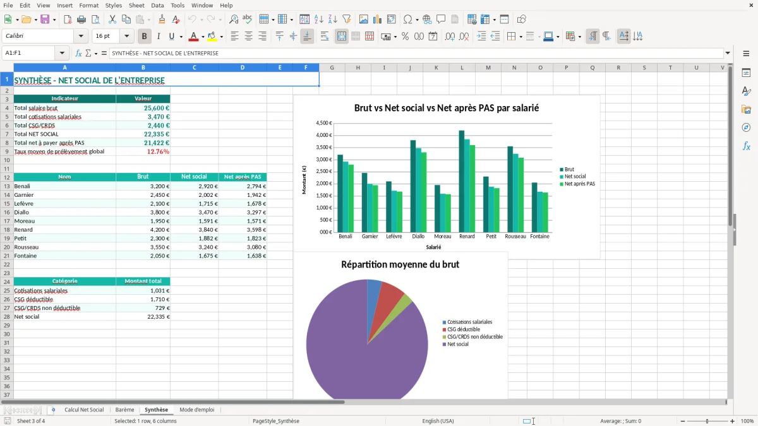Toggle Bold formatting

click(144, 37)
